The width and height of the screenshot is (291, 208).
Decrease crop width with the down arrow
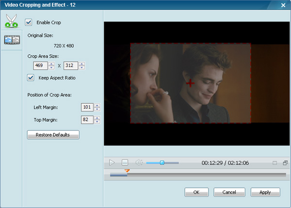[51, 67]
